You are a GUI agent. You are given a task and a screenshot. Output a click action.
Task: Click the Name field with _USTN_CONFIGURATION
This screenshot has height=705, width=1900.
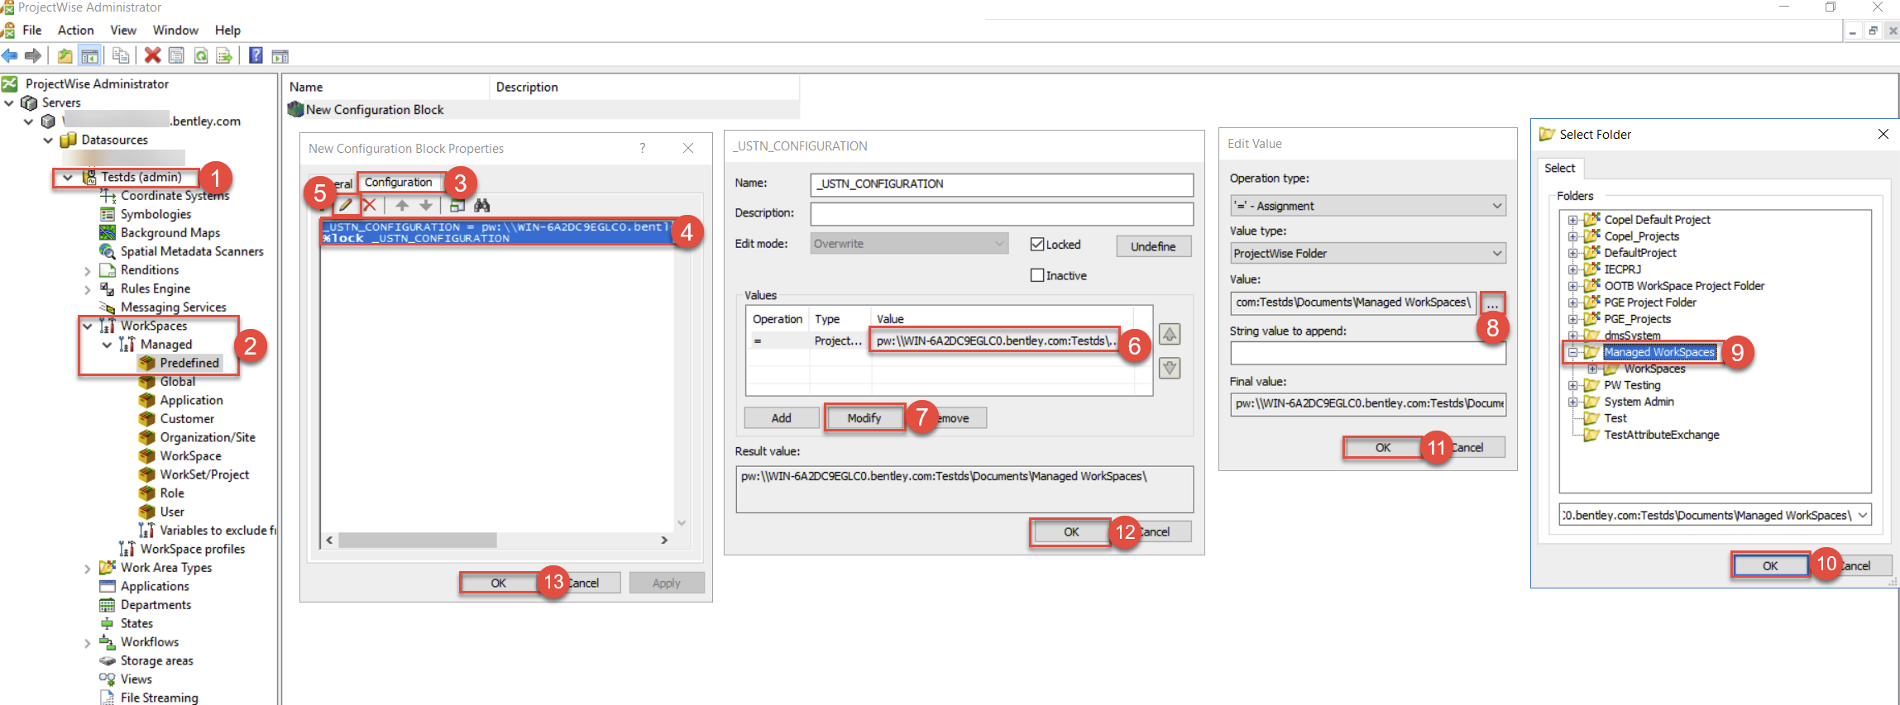pyautogui.click(x=1002, y=183)
